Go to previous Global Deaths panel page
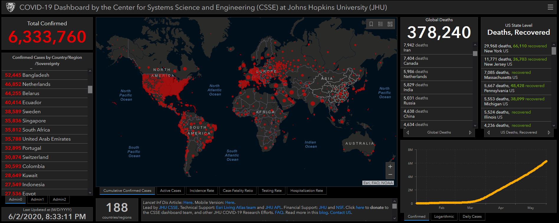Screen dimensions: 559x223 pyautogui.click(x=408, y=132)
